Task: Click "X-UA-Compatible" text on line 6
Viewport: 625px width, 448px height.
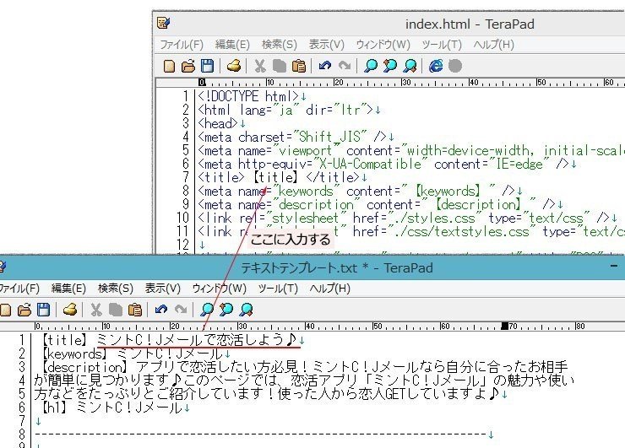Action: point(370,164)
